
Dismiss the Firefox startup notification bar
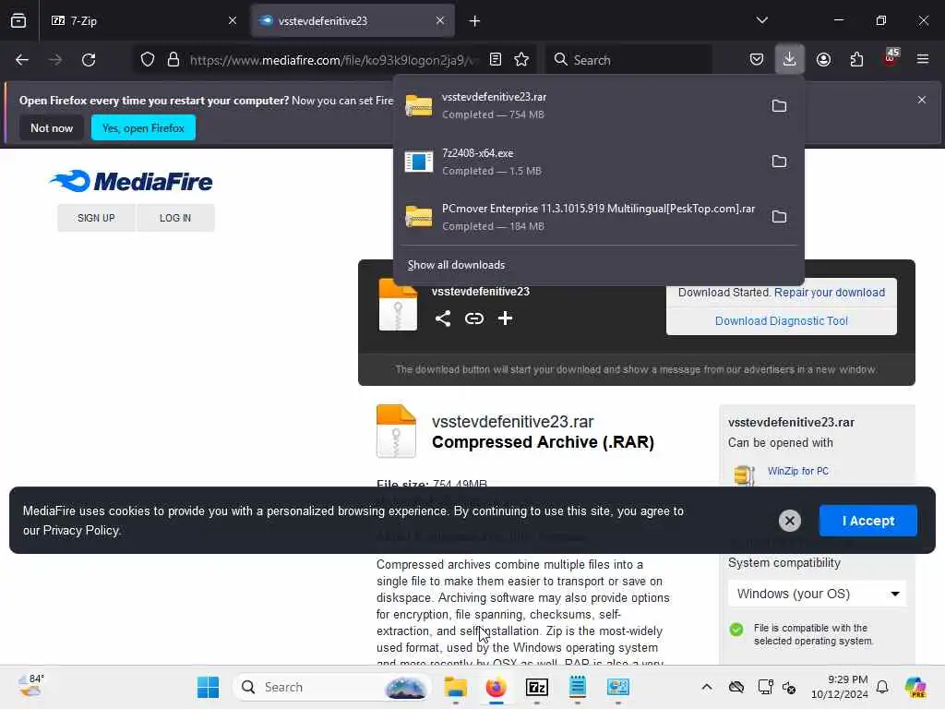pyautogui.click(x=922, y=100)
